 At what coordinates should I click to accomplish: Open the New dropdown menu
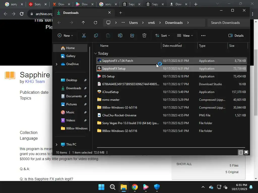[x=65, y=35]
